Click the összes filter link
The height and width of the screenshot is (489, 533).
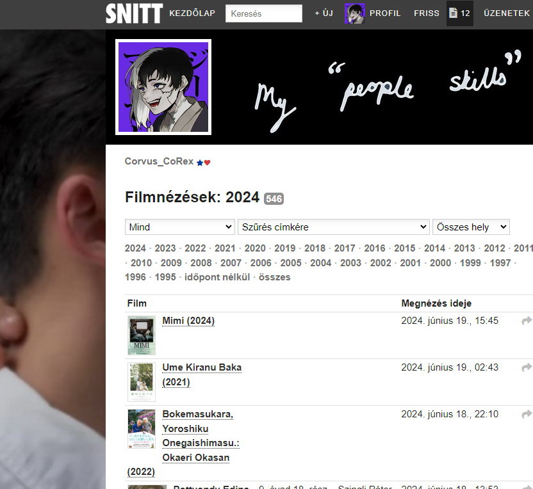[x=275, y=277]
